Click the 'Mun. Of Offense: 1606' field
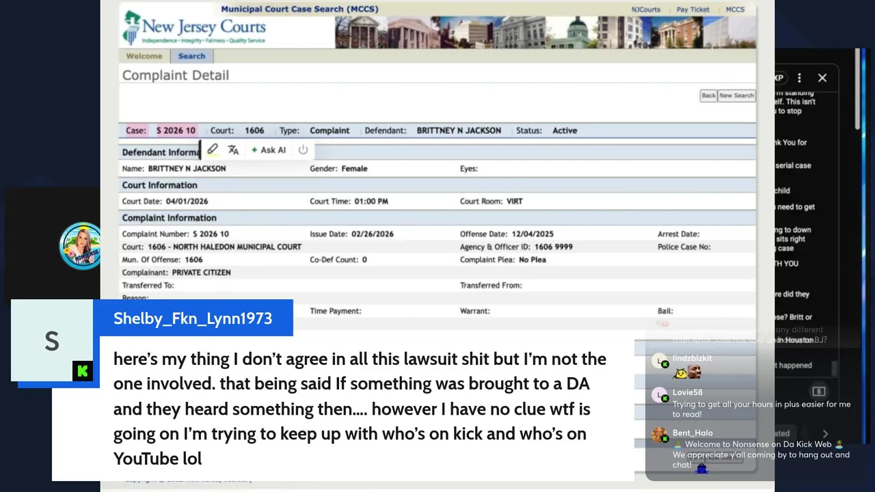 [163, 260]
